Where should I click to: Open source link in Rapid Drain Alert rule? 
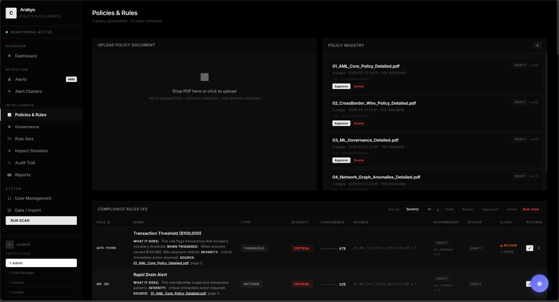pos(178,294)
